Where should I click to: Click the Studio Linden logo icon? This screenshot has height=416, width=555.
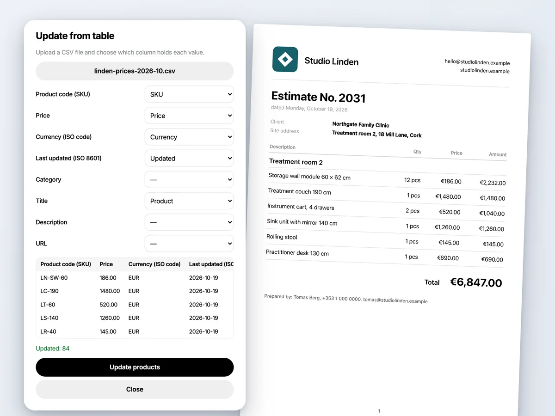(285, 59)
